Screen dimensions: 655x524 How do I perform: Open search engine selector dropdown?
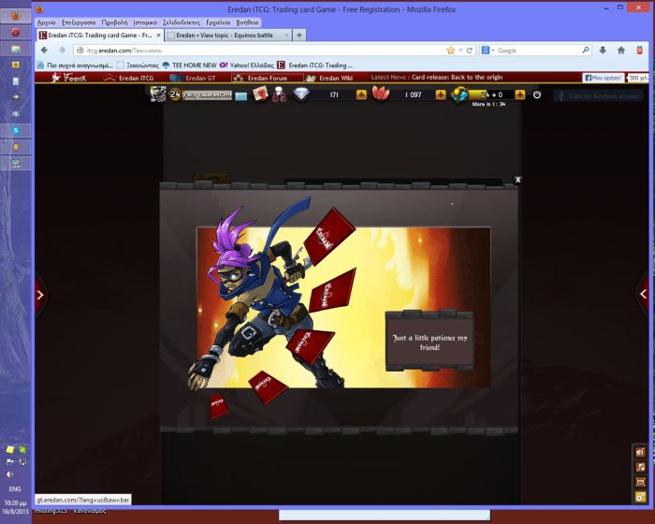[x=488, y=51]
